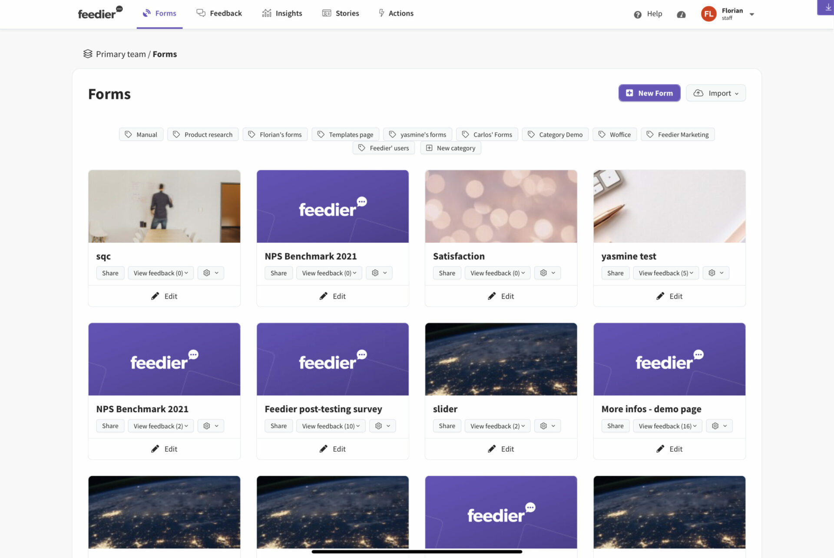Image resolution: width=834 pixels, height=558 pixels.
Task: Click the pencil Edit icon under slider
Action: point(492,449)
